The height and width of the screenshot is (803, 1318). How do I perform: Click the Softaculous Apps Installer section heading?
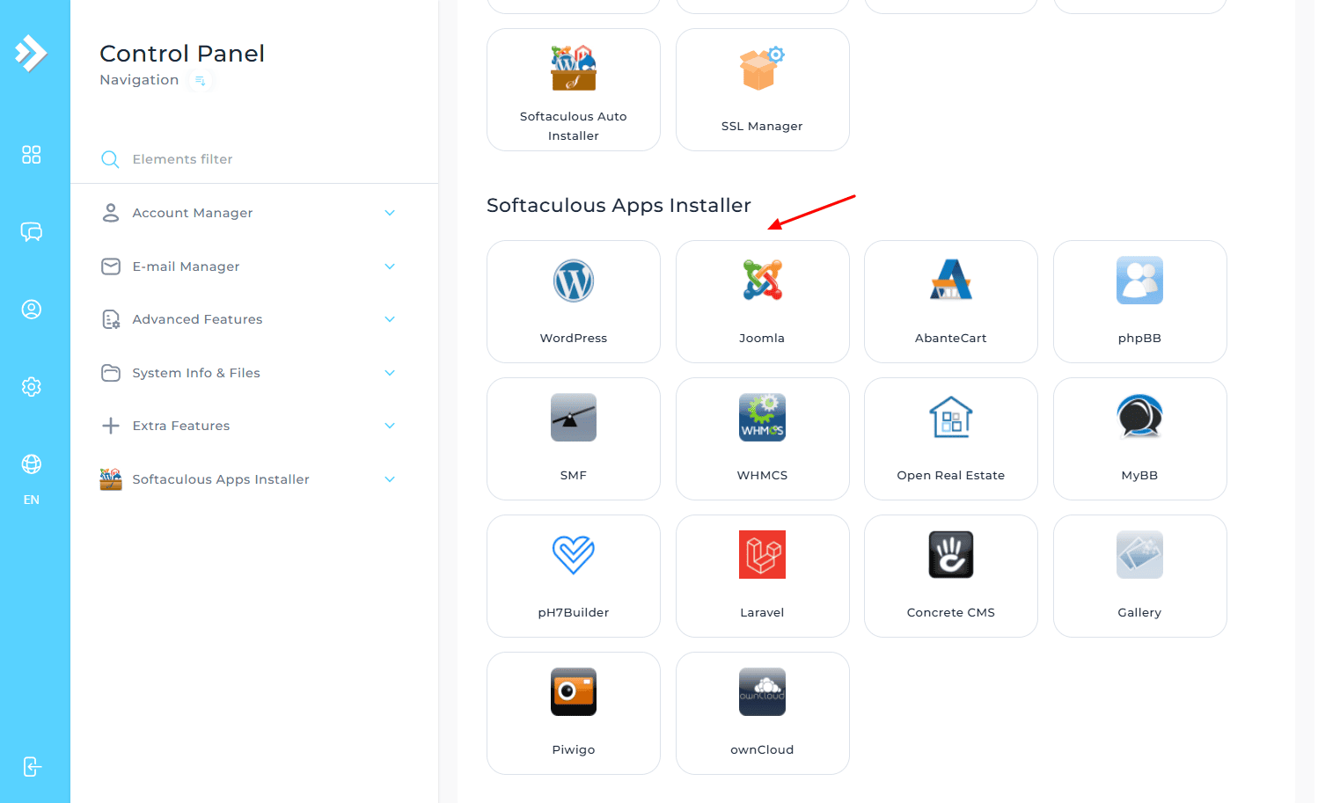pyautogui.click(x=619, y=206)
